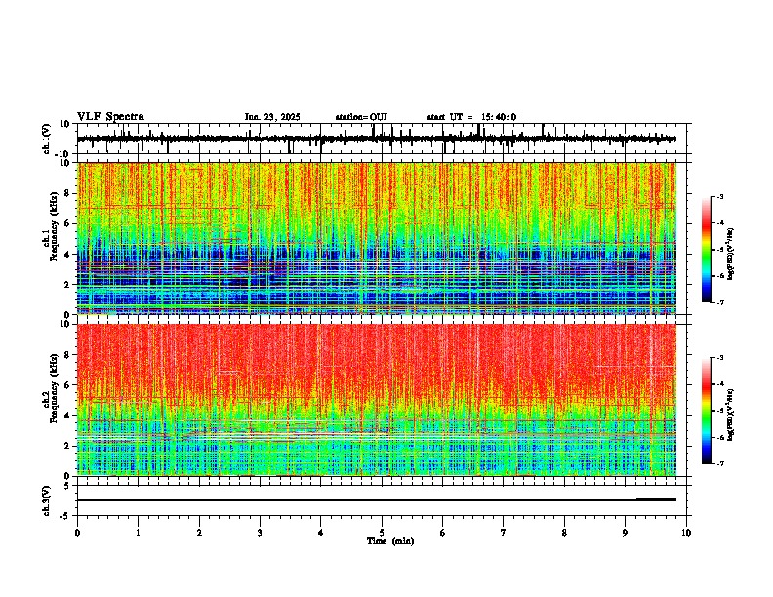Click the "-3" top value on ch.1 color bar
This screenshot has height=597, width=773.
click(719, 196)
